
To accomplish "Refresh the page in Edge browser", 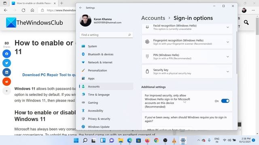I will (23, 10).
